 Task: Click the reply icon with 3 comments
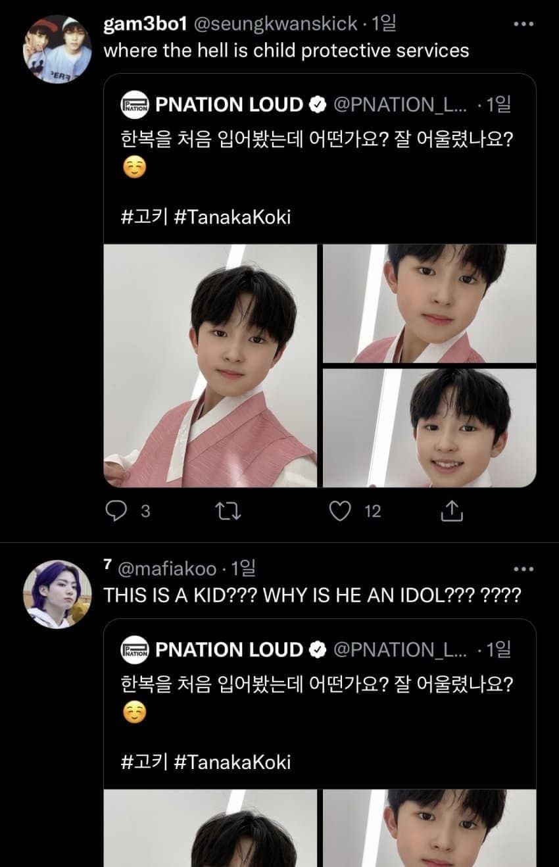pos(116,511)
